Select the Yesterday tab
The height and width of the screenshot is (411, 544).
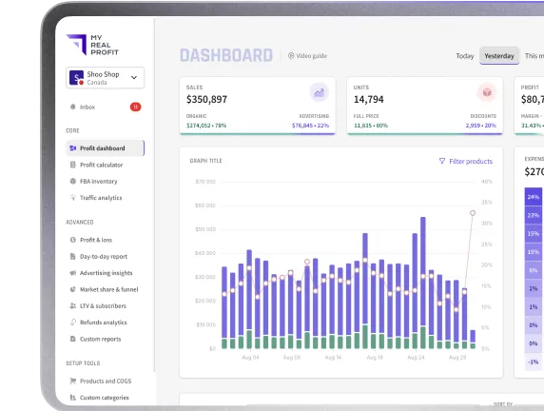tap(499, 56)
